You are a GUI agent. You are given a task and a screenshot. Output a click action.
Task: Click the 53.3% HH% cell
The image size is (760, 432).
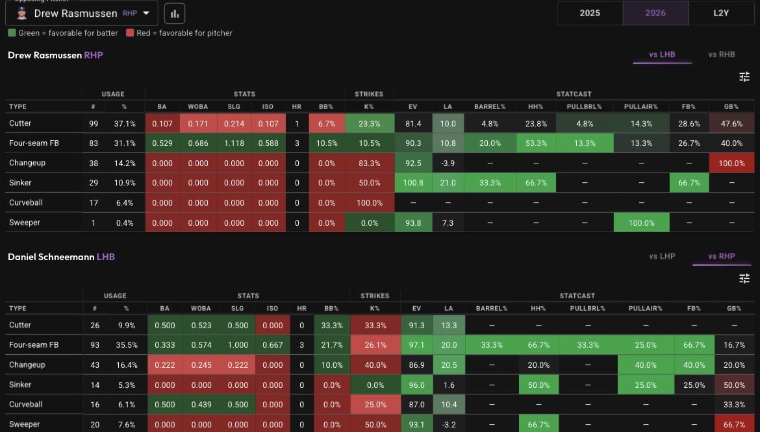pyautogui.click(x=536, y=143)
